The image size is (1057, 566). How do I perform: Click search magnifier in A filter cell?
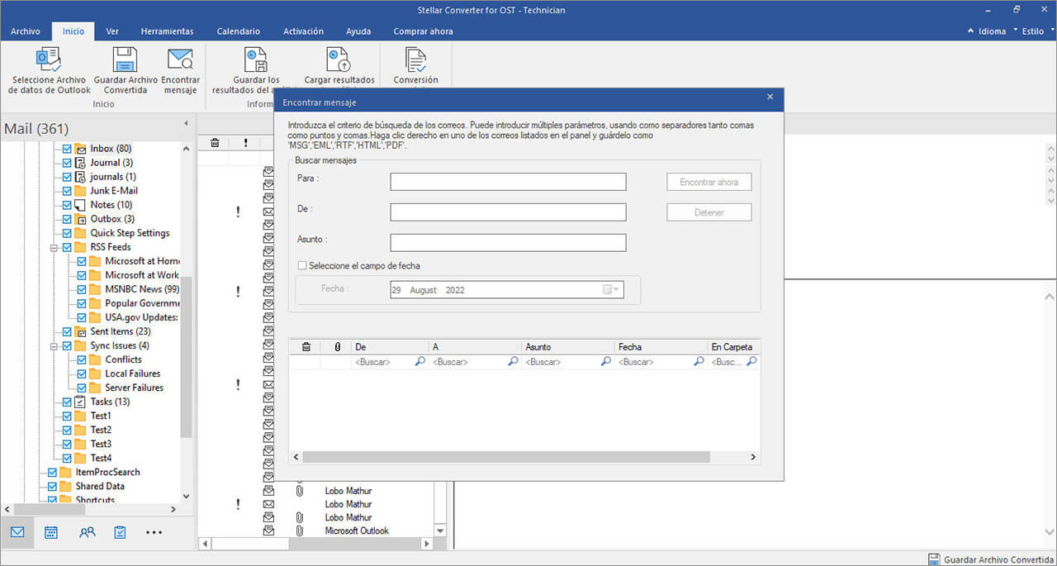(x=513, y=362)
